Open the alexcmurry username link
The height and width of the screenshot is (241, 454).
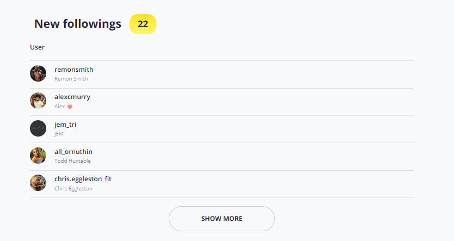72,97
